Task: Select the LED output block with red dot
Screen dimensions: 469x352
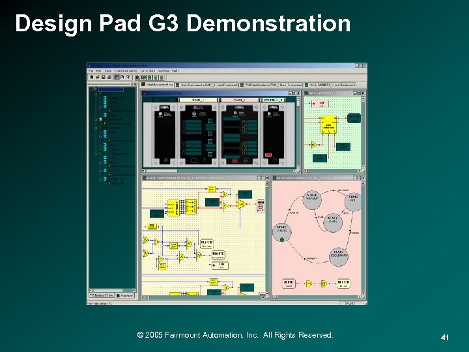Action: point(220,265)
